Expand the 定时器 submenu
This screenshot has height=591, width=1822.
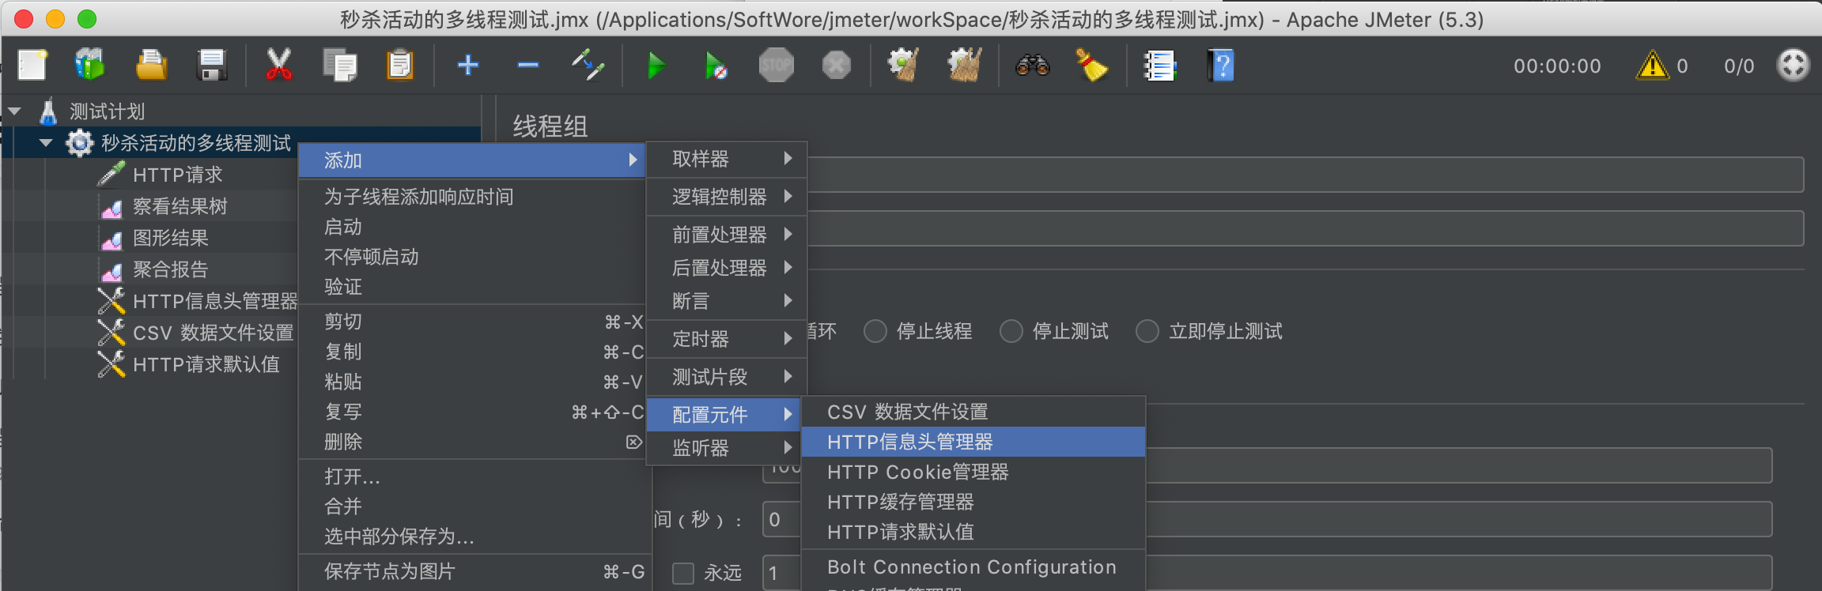tap(727, 339)
